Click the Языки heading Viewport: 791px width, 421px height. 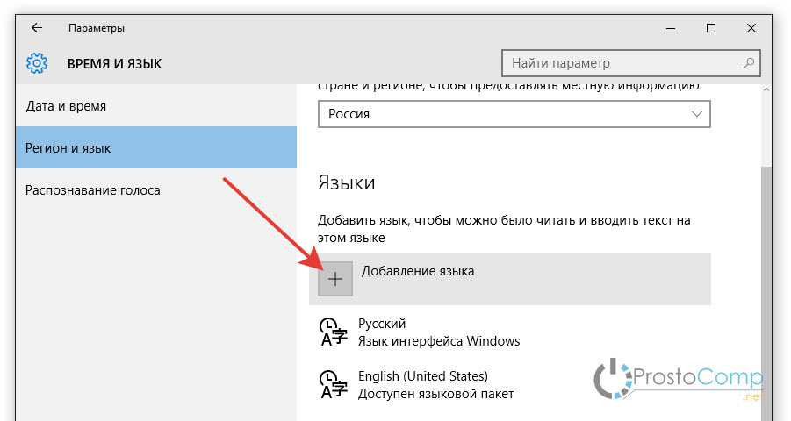pyautogui.click(x=347, y=182)
